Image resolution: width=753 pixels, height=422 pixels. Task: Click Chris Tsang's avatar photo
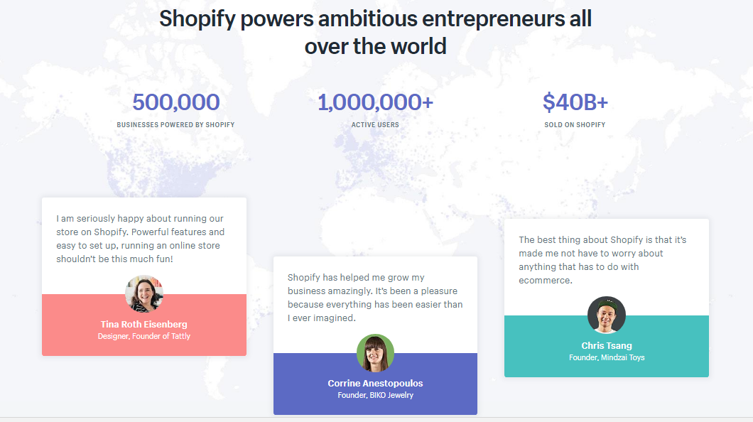click(607, 315)
